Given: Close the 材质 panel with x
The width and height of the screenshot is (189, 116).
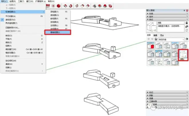Looking at the screenshot, I should coord(187,14).
